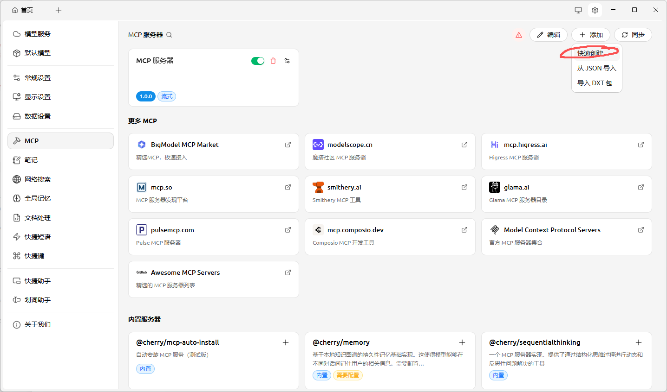Choose 快速创建 from add menu
The image size is (667, 392).
[597, 53]
